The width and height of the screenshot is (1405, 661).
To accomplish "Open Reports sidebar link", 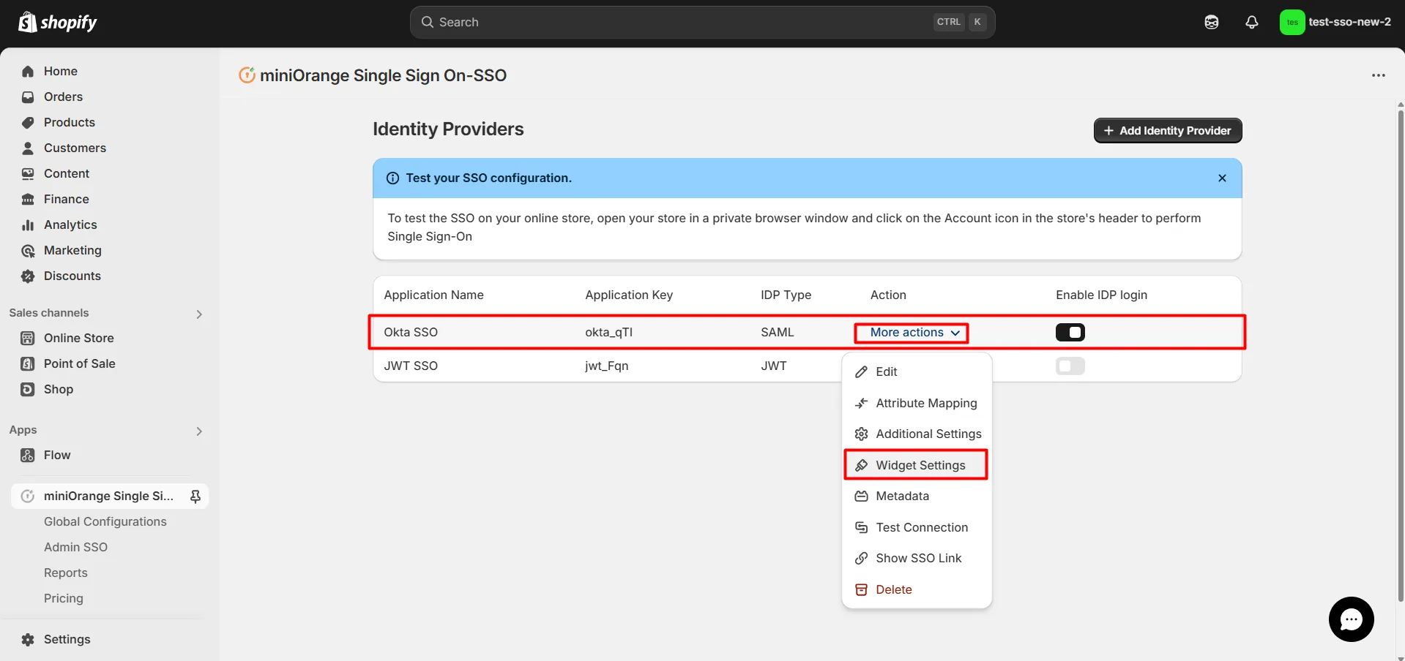I will (x=66, y=573).
